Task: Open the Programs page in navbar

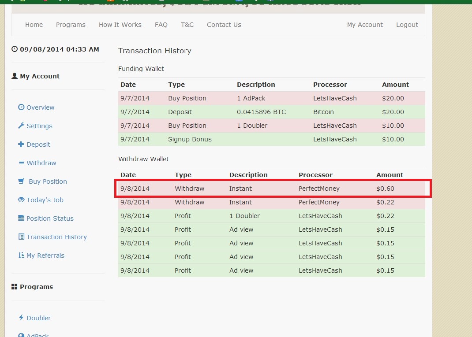Action: 71,25
